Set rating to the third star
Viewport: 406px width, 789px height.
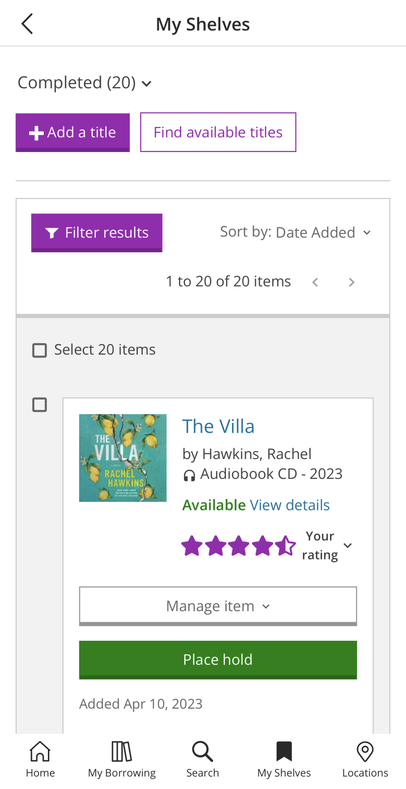point(239,546)
